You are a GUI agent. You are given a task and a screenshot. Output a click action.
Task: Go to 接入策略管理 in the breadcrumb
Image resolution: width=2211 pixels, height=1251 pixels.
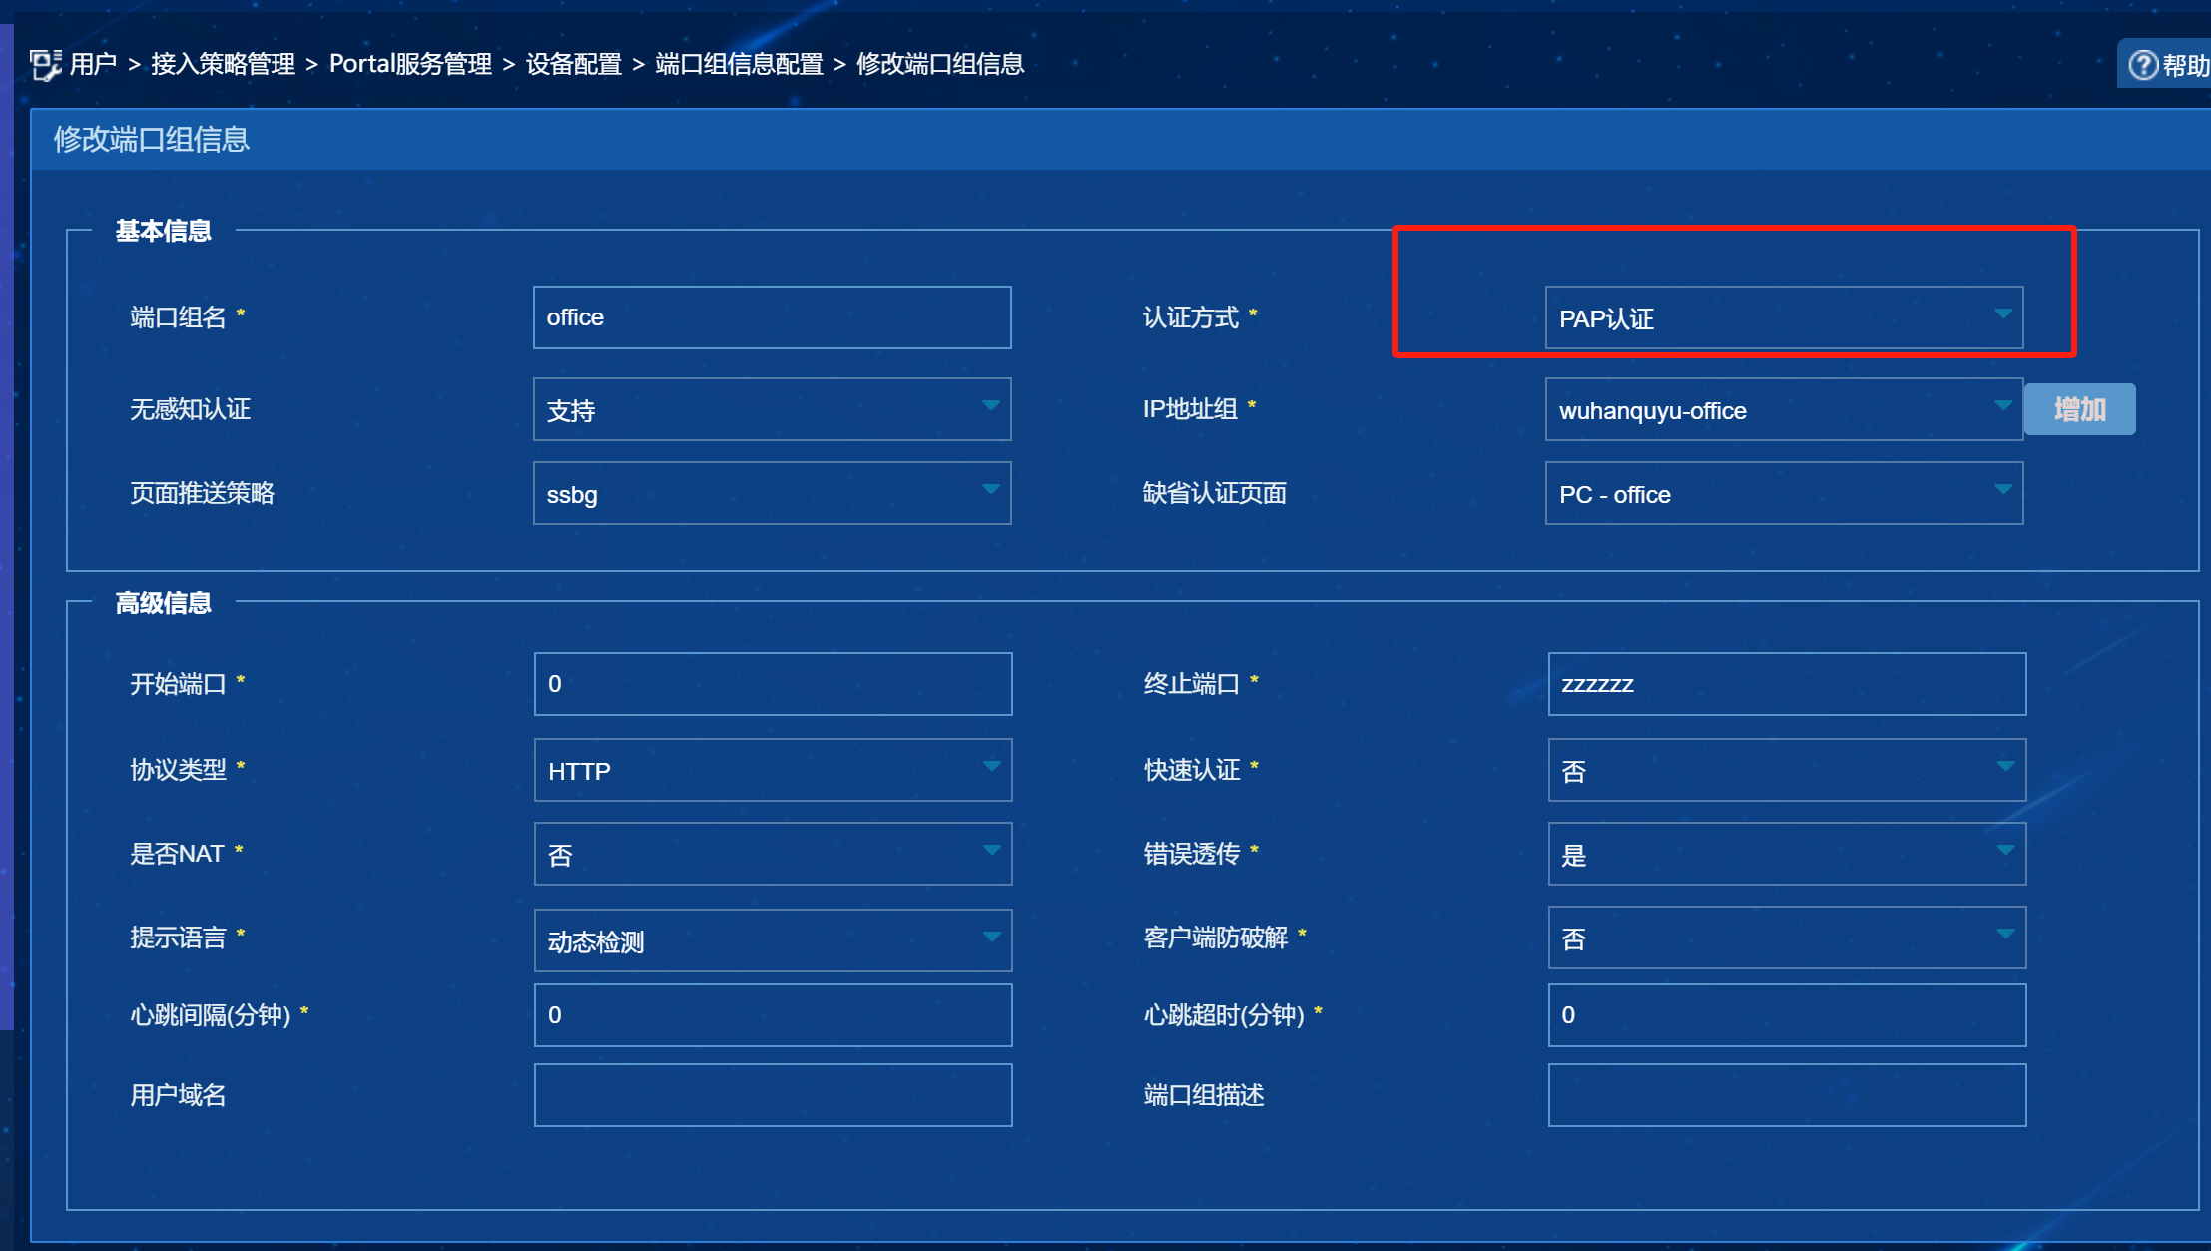pos(223,64)
